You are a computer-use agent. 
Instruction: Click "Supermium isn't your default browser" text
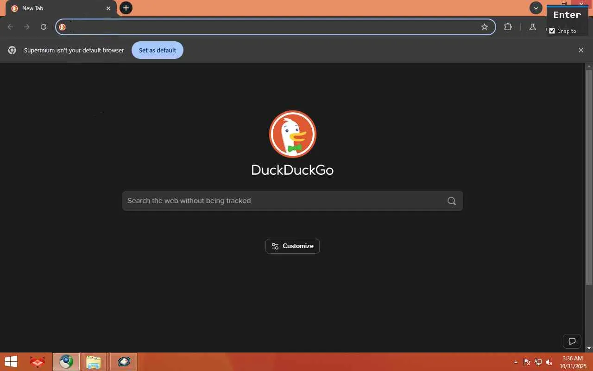point(74,50)
